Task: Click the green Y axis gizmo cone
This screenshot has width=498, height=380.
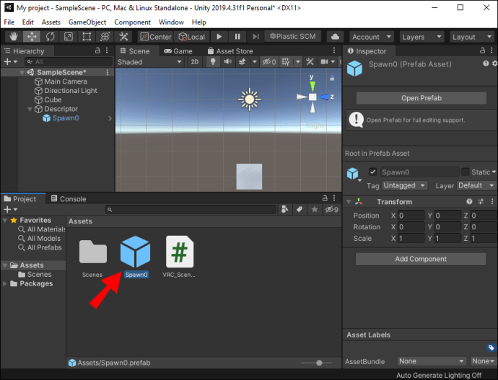Action: (x=313, y=87)
